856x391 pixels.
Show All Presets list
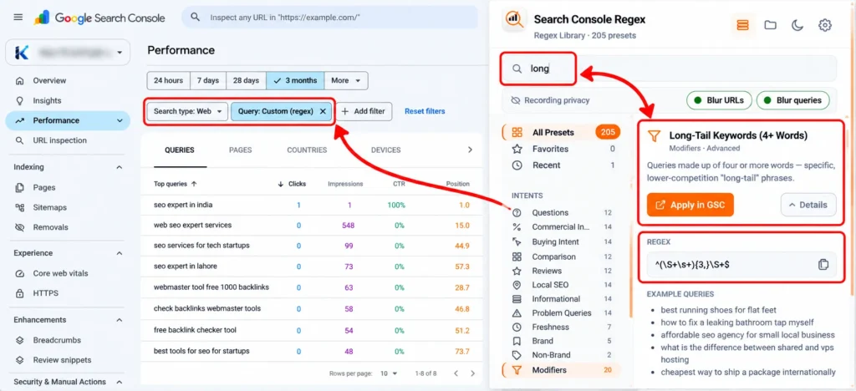(561, 132)
